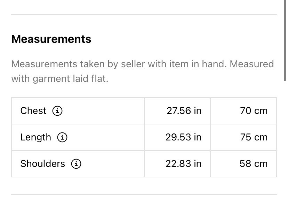Click the divider line below the table
288x207 pixels.
144,194
